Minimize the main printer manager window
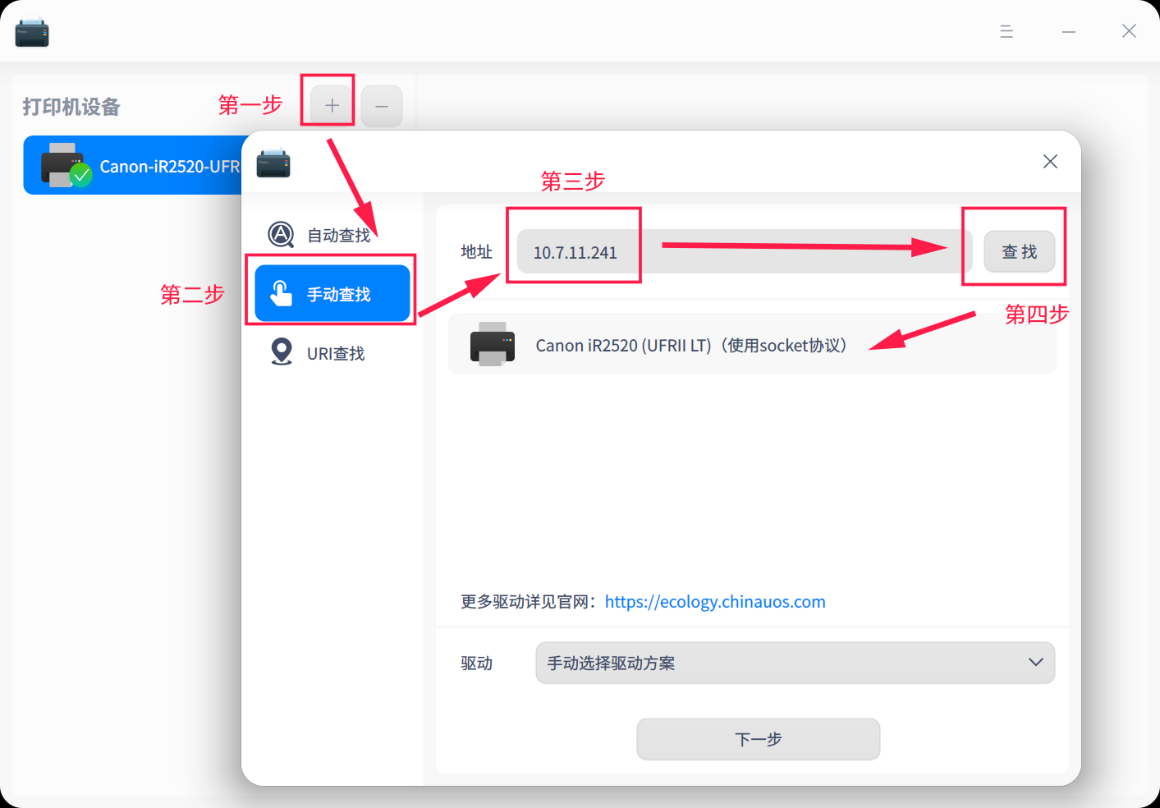 [x=1069, y=31]
